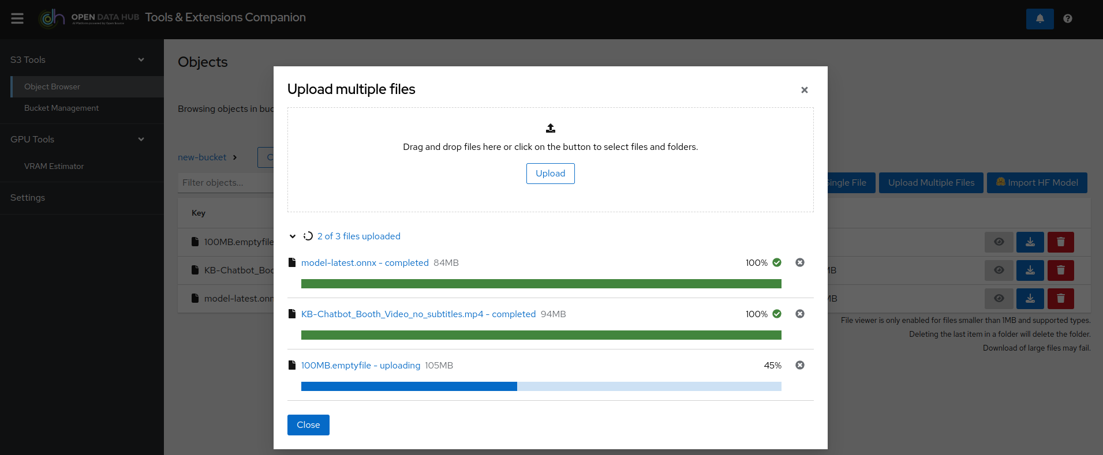This screenshot has height=455, width=1103.
Task: Click 'KB-Chatbot_Booth_Video_no_subtitles.mp4 - completed' name
Action: (418, 314)
